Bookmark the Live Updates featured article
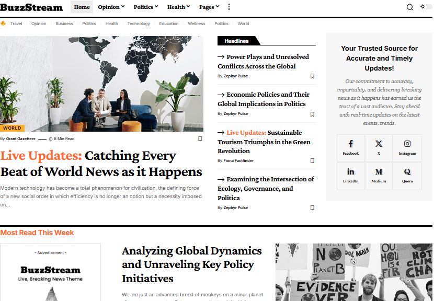Image resolution: width=434 pixels, height=301 pixels. point(200,138)
